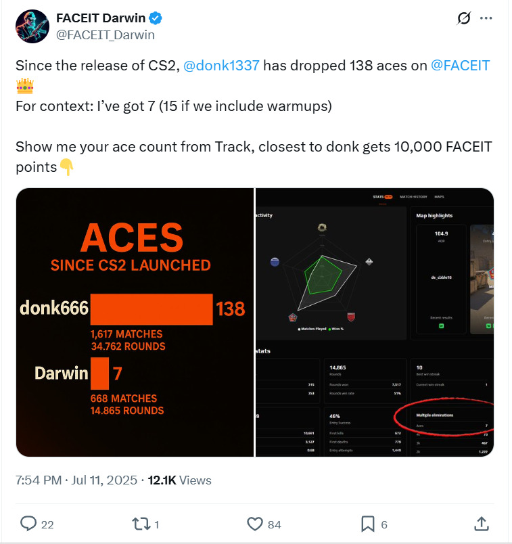
Task: Share the post using the upload icon
Action: coord(481,523)
